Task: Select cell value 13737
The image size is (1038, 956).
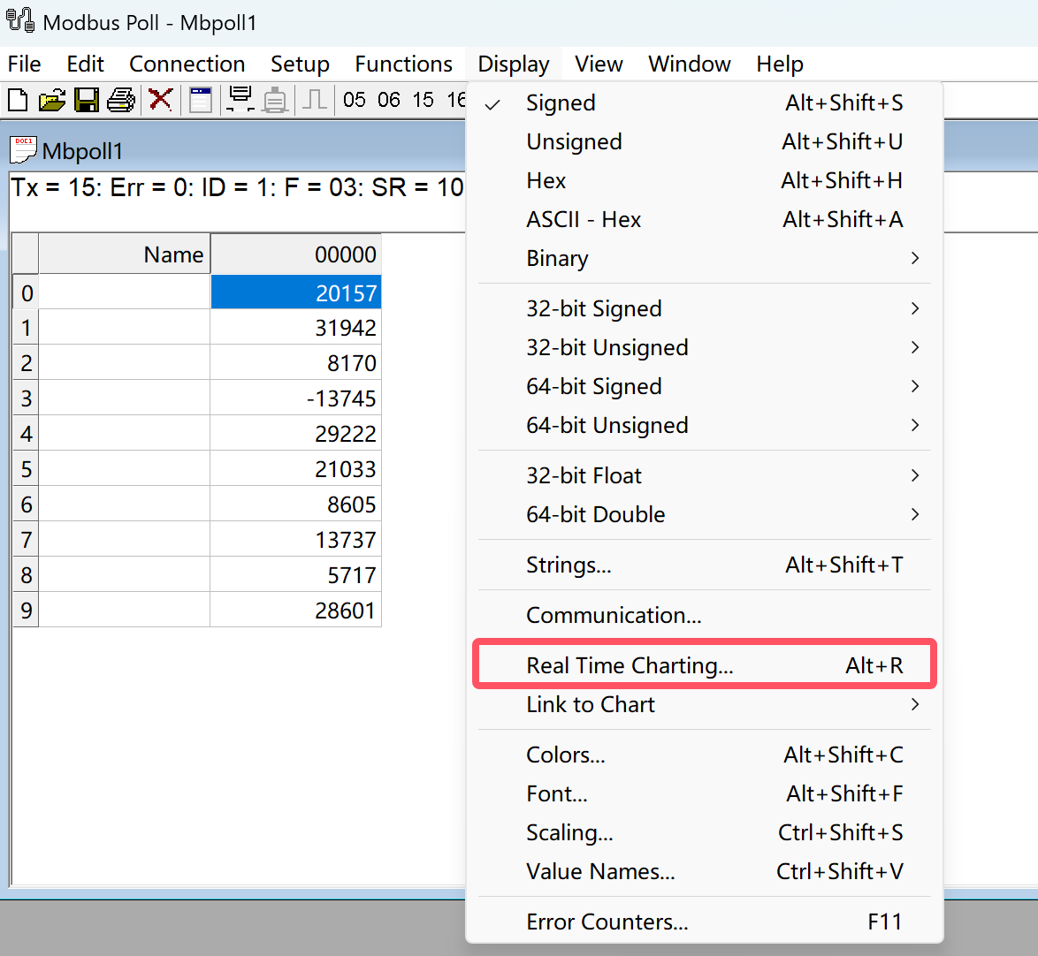Action: click(x=296, y=540)
